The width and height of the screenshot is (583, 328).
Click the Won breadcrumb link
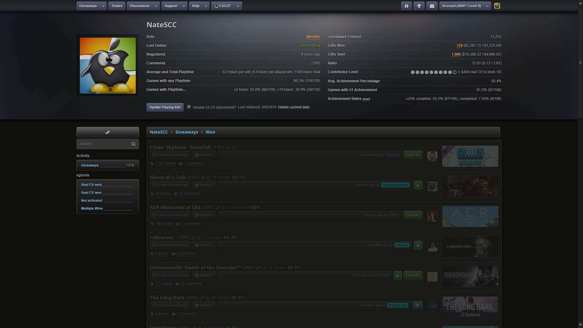coord(210,132)
